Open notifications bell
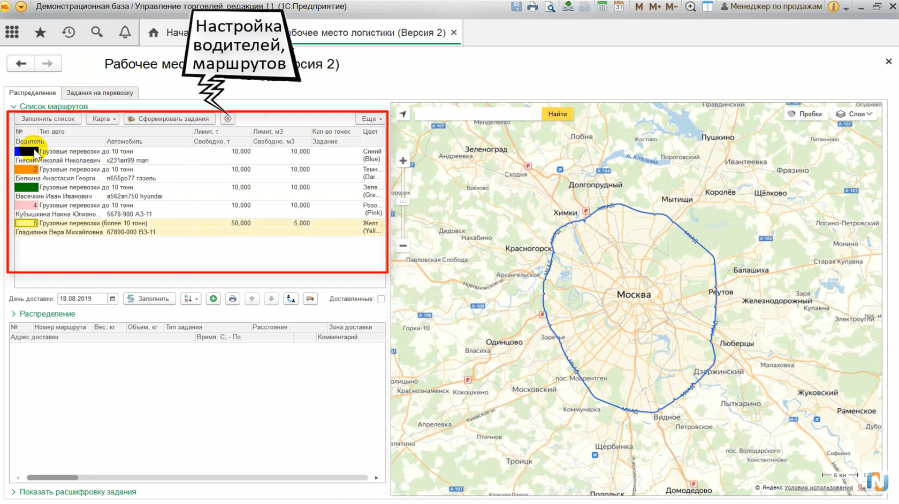Screen dimensions: 899x504 click(x=125, y=32)
